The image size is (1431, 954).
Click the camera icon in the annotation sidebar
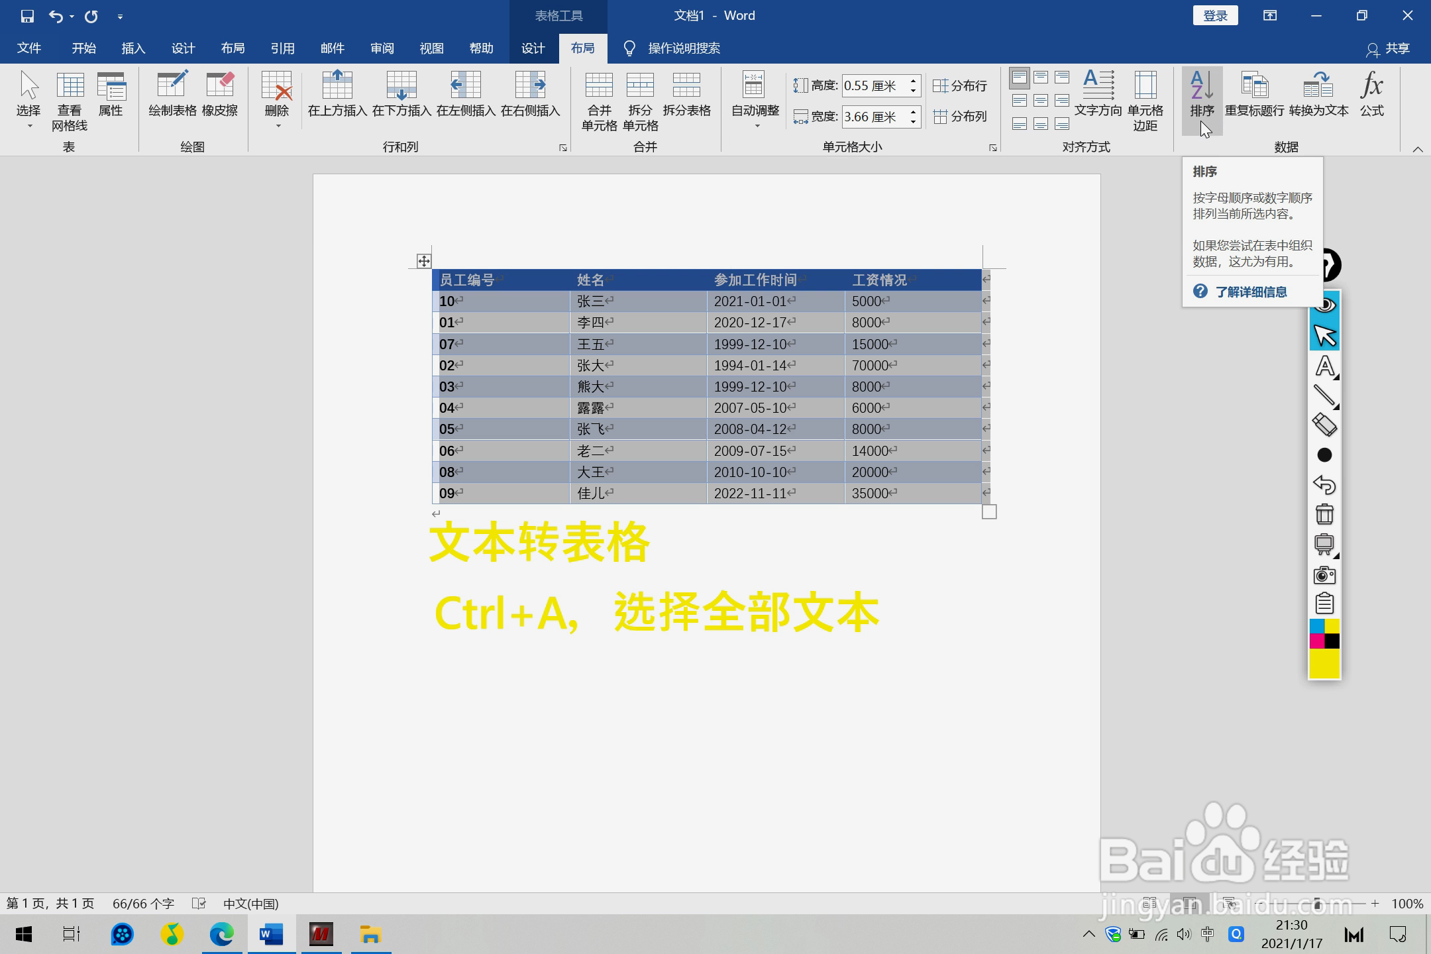(x=1325, y=575)
